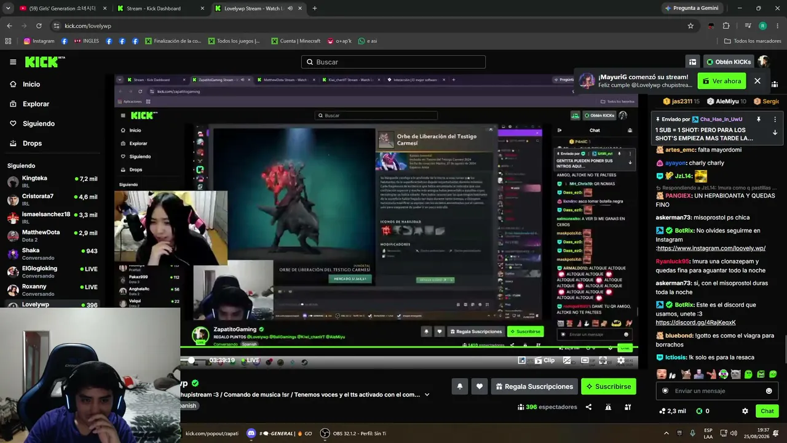Click the Enviar un mensaje chat field
Image resolution: width=787 pixels, height=443 pixels.
pos(717,391)
